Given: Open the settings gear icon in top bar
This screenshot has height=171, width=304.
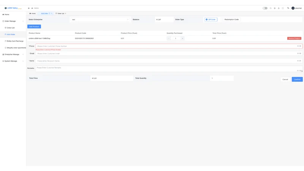Looking at the screenshot, I should 274,8.
